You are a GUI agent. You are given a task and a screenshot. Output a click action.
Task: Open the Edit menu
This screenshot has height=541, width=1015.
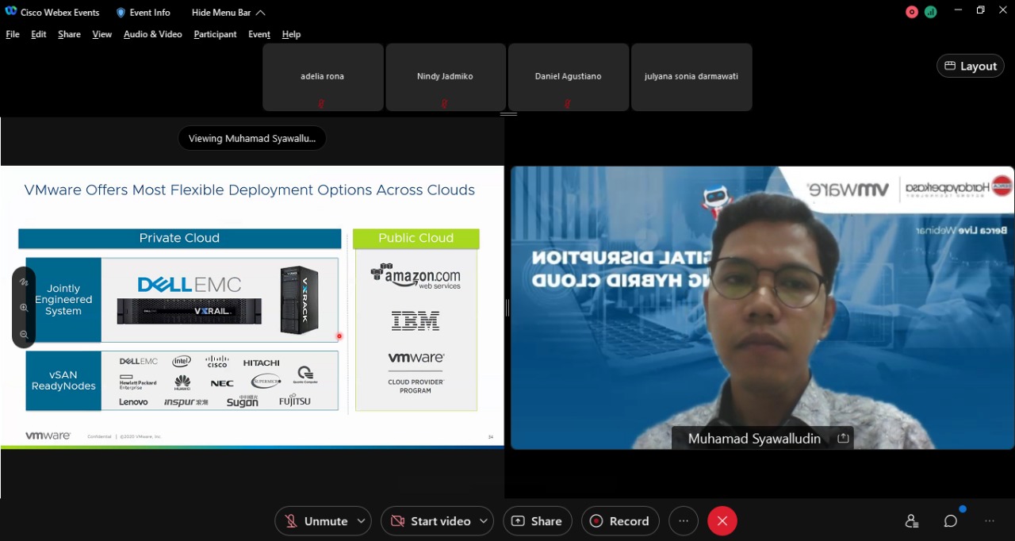39,34
